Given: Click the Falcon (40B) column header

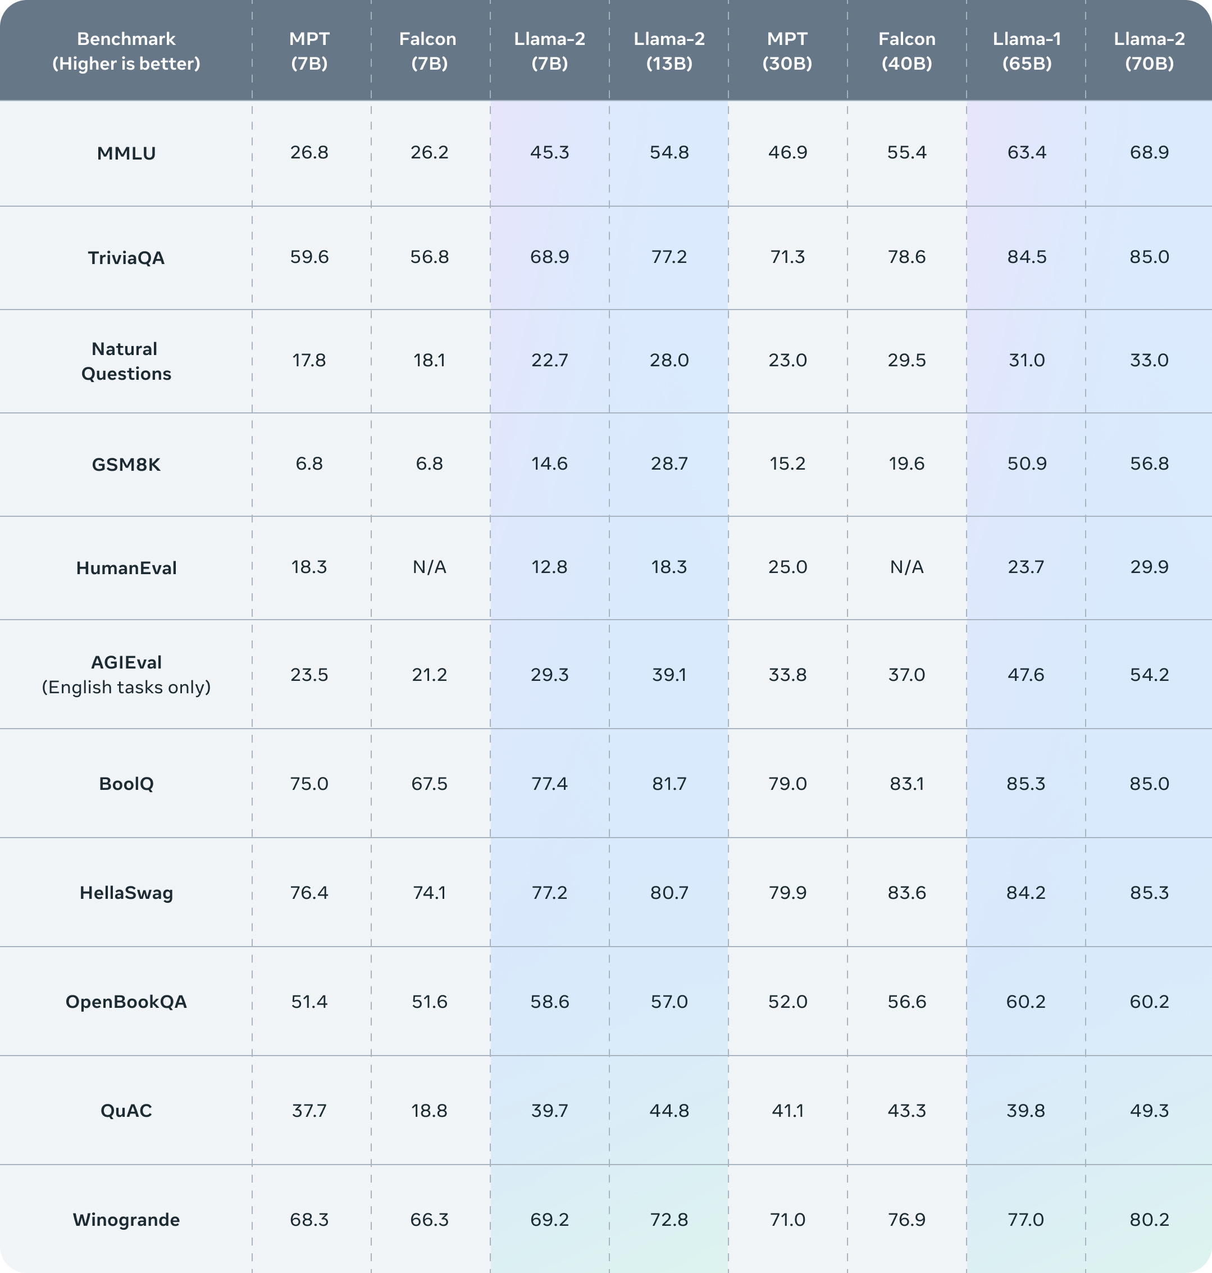Looking at the screenshot, I should point(906,51).
